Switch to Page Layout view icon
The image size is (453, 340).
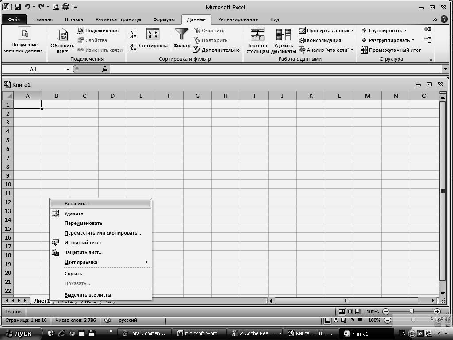(x=350, y=312)
